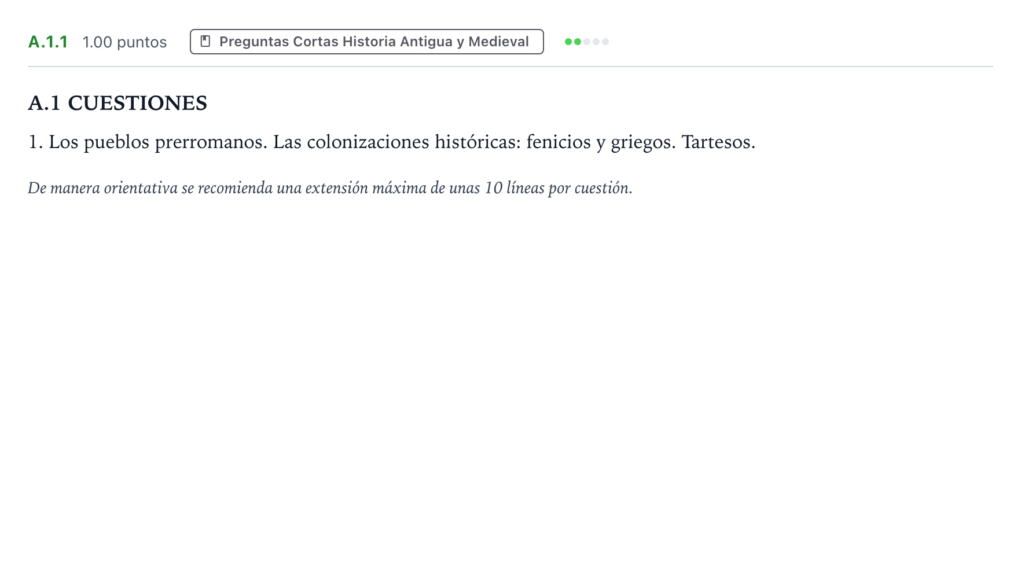1021x574 pixels.
Task: Click the italic note recommending 10 líneas
Action: coord(330,188)
